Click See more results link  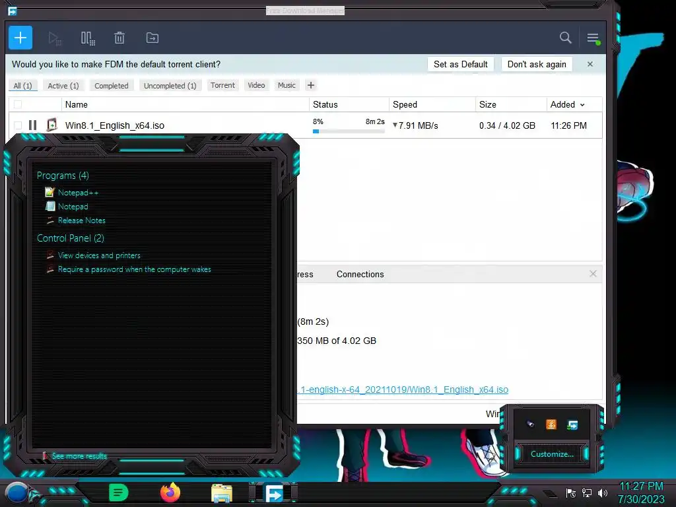click(79, 456)
